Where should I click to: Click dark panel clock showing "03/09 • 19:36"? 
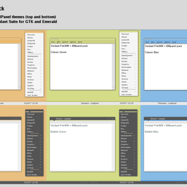coord(127,182)
